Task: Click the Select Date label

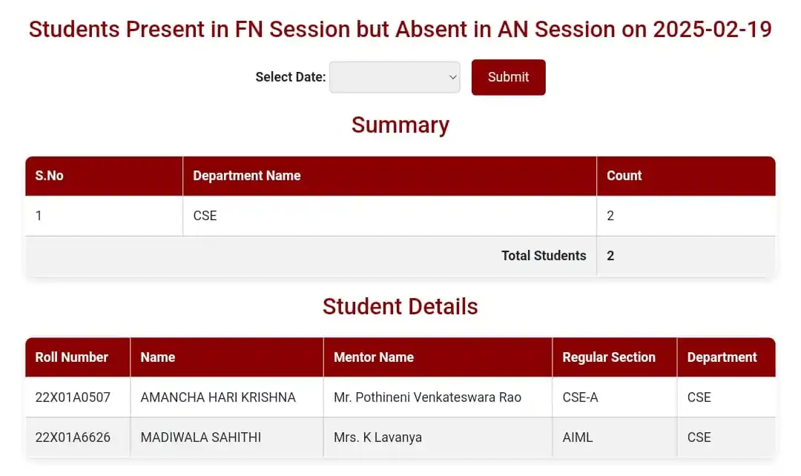Action: click(x=290, y=77)
